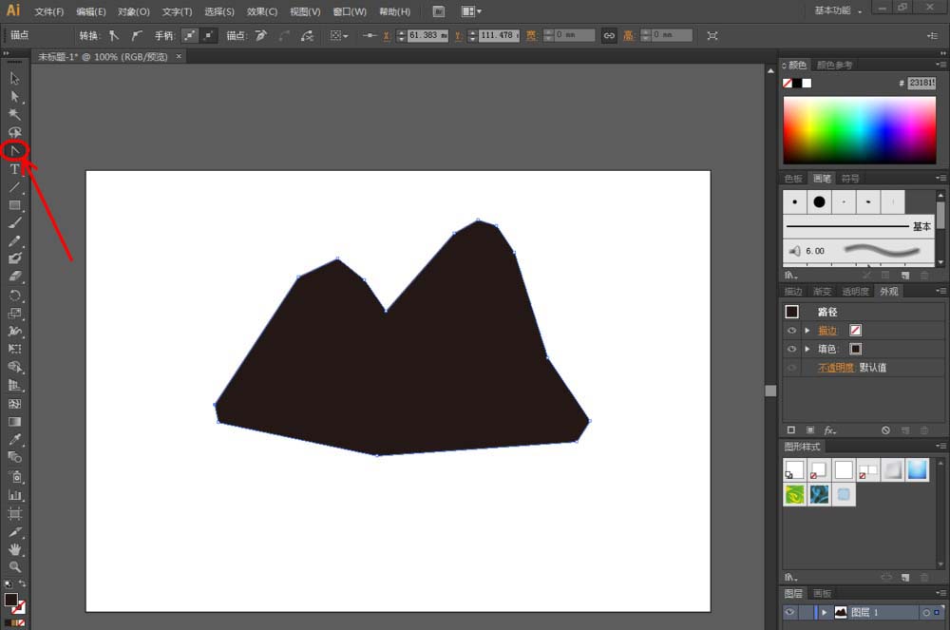Viewport: 950px width, 630px height.
Task: Open the 基本功能 workspace dropdown
Action: pos(839,10)
